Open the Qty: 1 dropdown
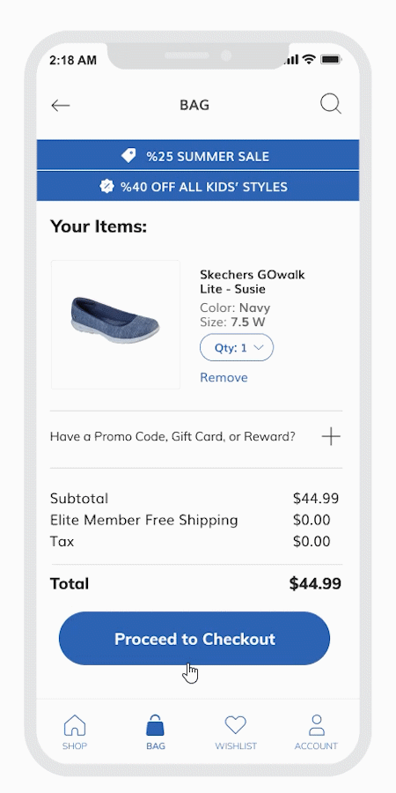Screen dimensions: 396x793 [237, 347]
